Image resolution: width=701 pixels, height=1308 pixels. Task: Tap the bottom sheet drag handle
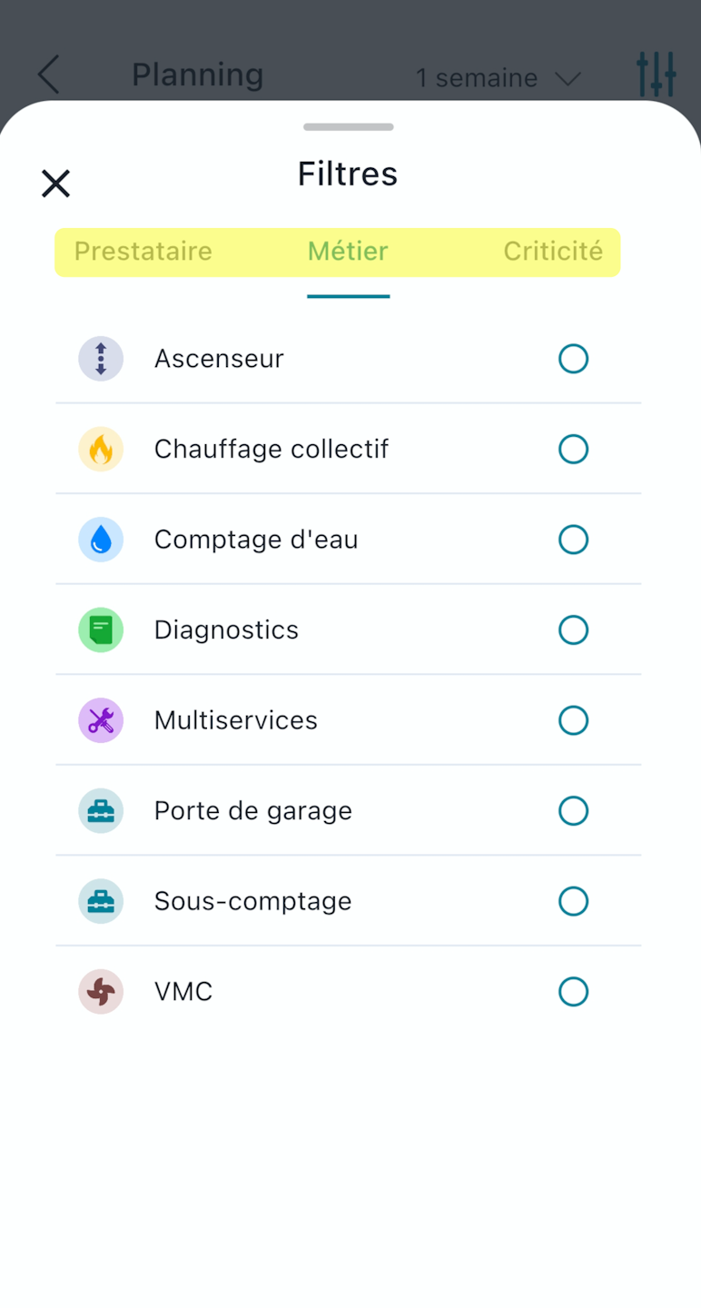348,127
